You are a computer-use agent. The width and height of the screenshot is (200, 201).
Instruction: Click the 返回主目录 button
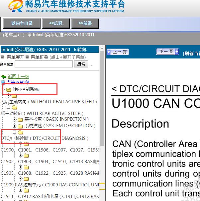click(22, 24)
